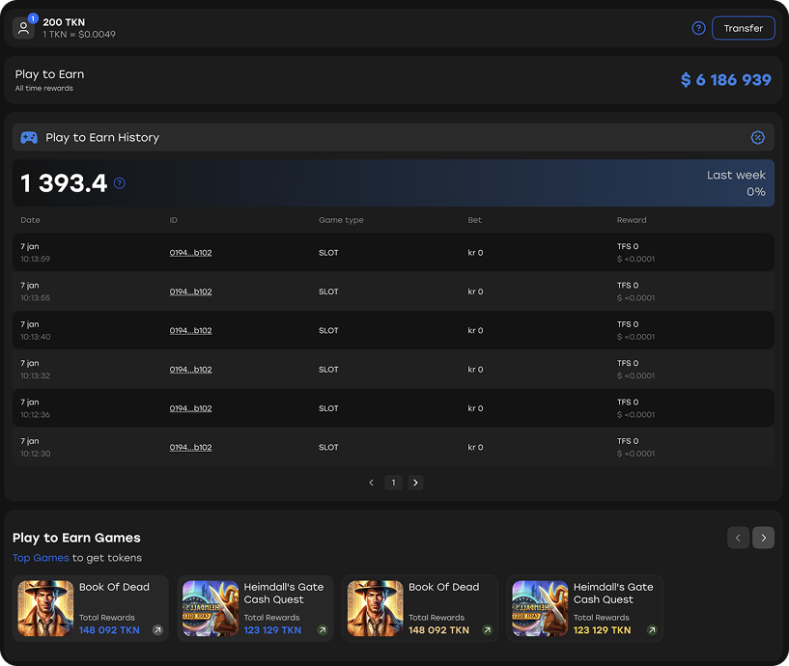
Task: Open transaction ID from the 10:12:30 row
Action: (x=190, y=448)
